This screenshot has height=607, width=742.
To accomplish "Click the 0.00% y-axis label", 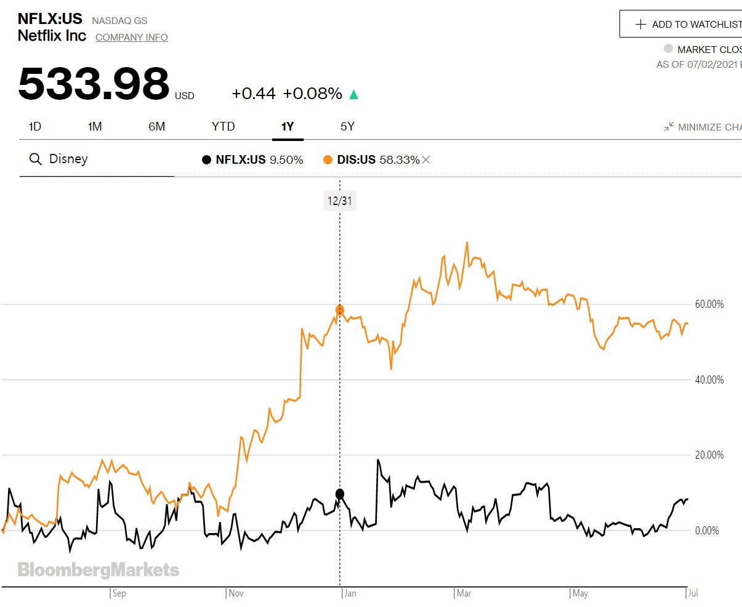I will point(707,531).
